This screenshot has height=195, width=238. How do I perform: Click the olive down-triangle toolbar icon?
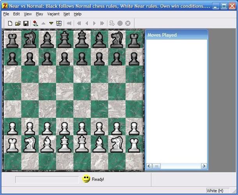tap(51, 23)
